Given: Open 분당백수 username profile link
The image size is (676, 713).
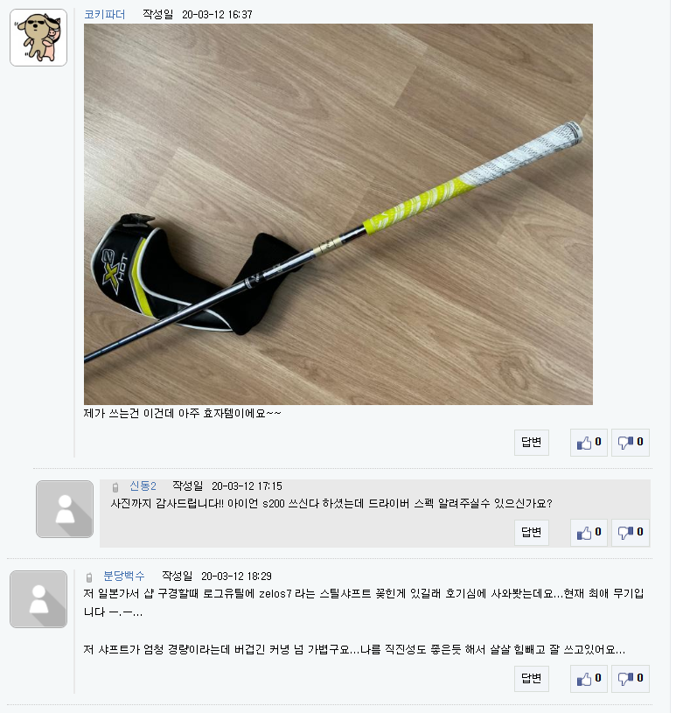Looking at the screenshot, I should (x=124, y=577).
